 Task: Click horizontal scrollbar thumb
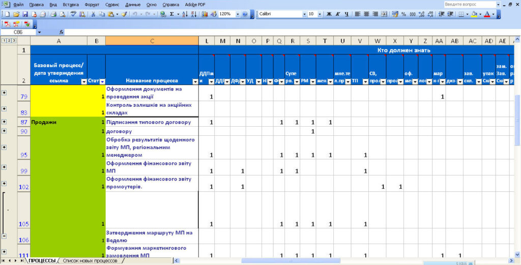(291, 261)
